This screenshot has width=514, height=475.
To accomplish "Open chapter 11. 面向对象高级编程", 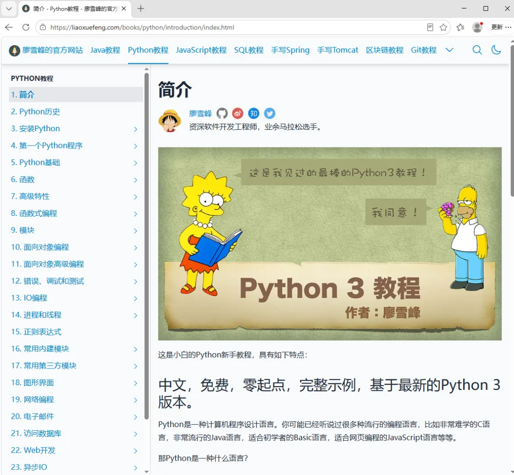I will click(x=48, y=264).
